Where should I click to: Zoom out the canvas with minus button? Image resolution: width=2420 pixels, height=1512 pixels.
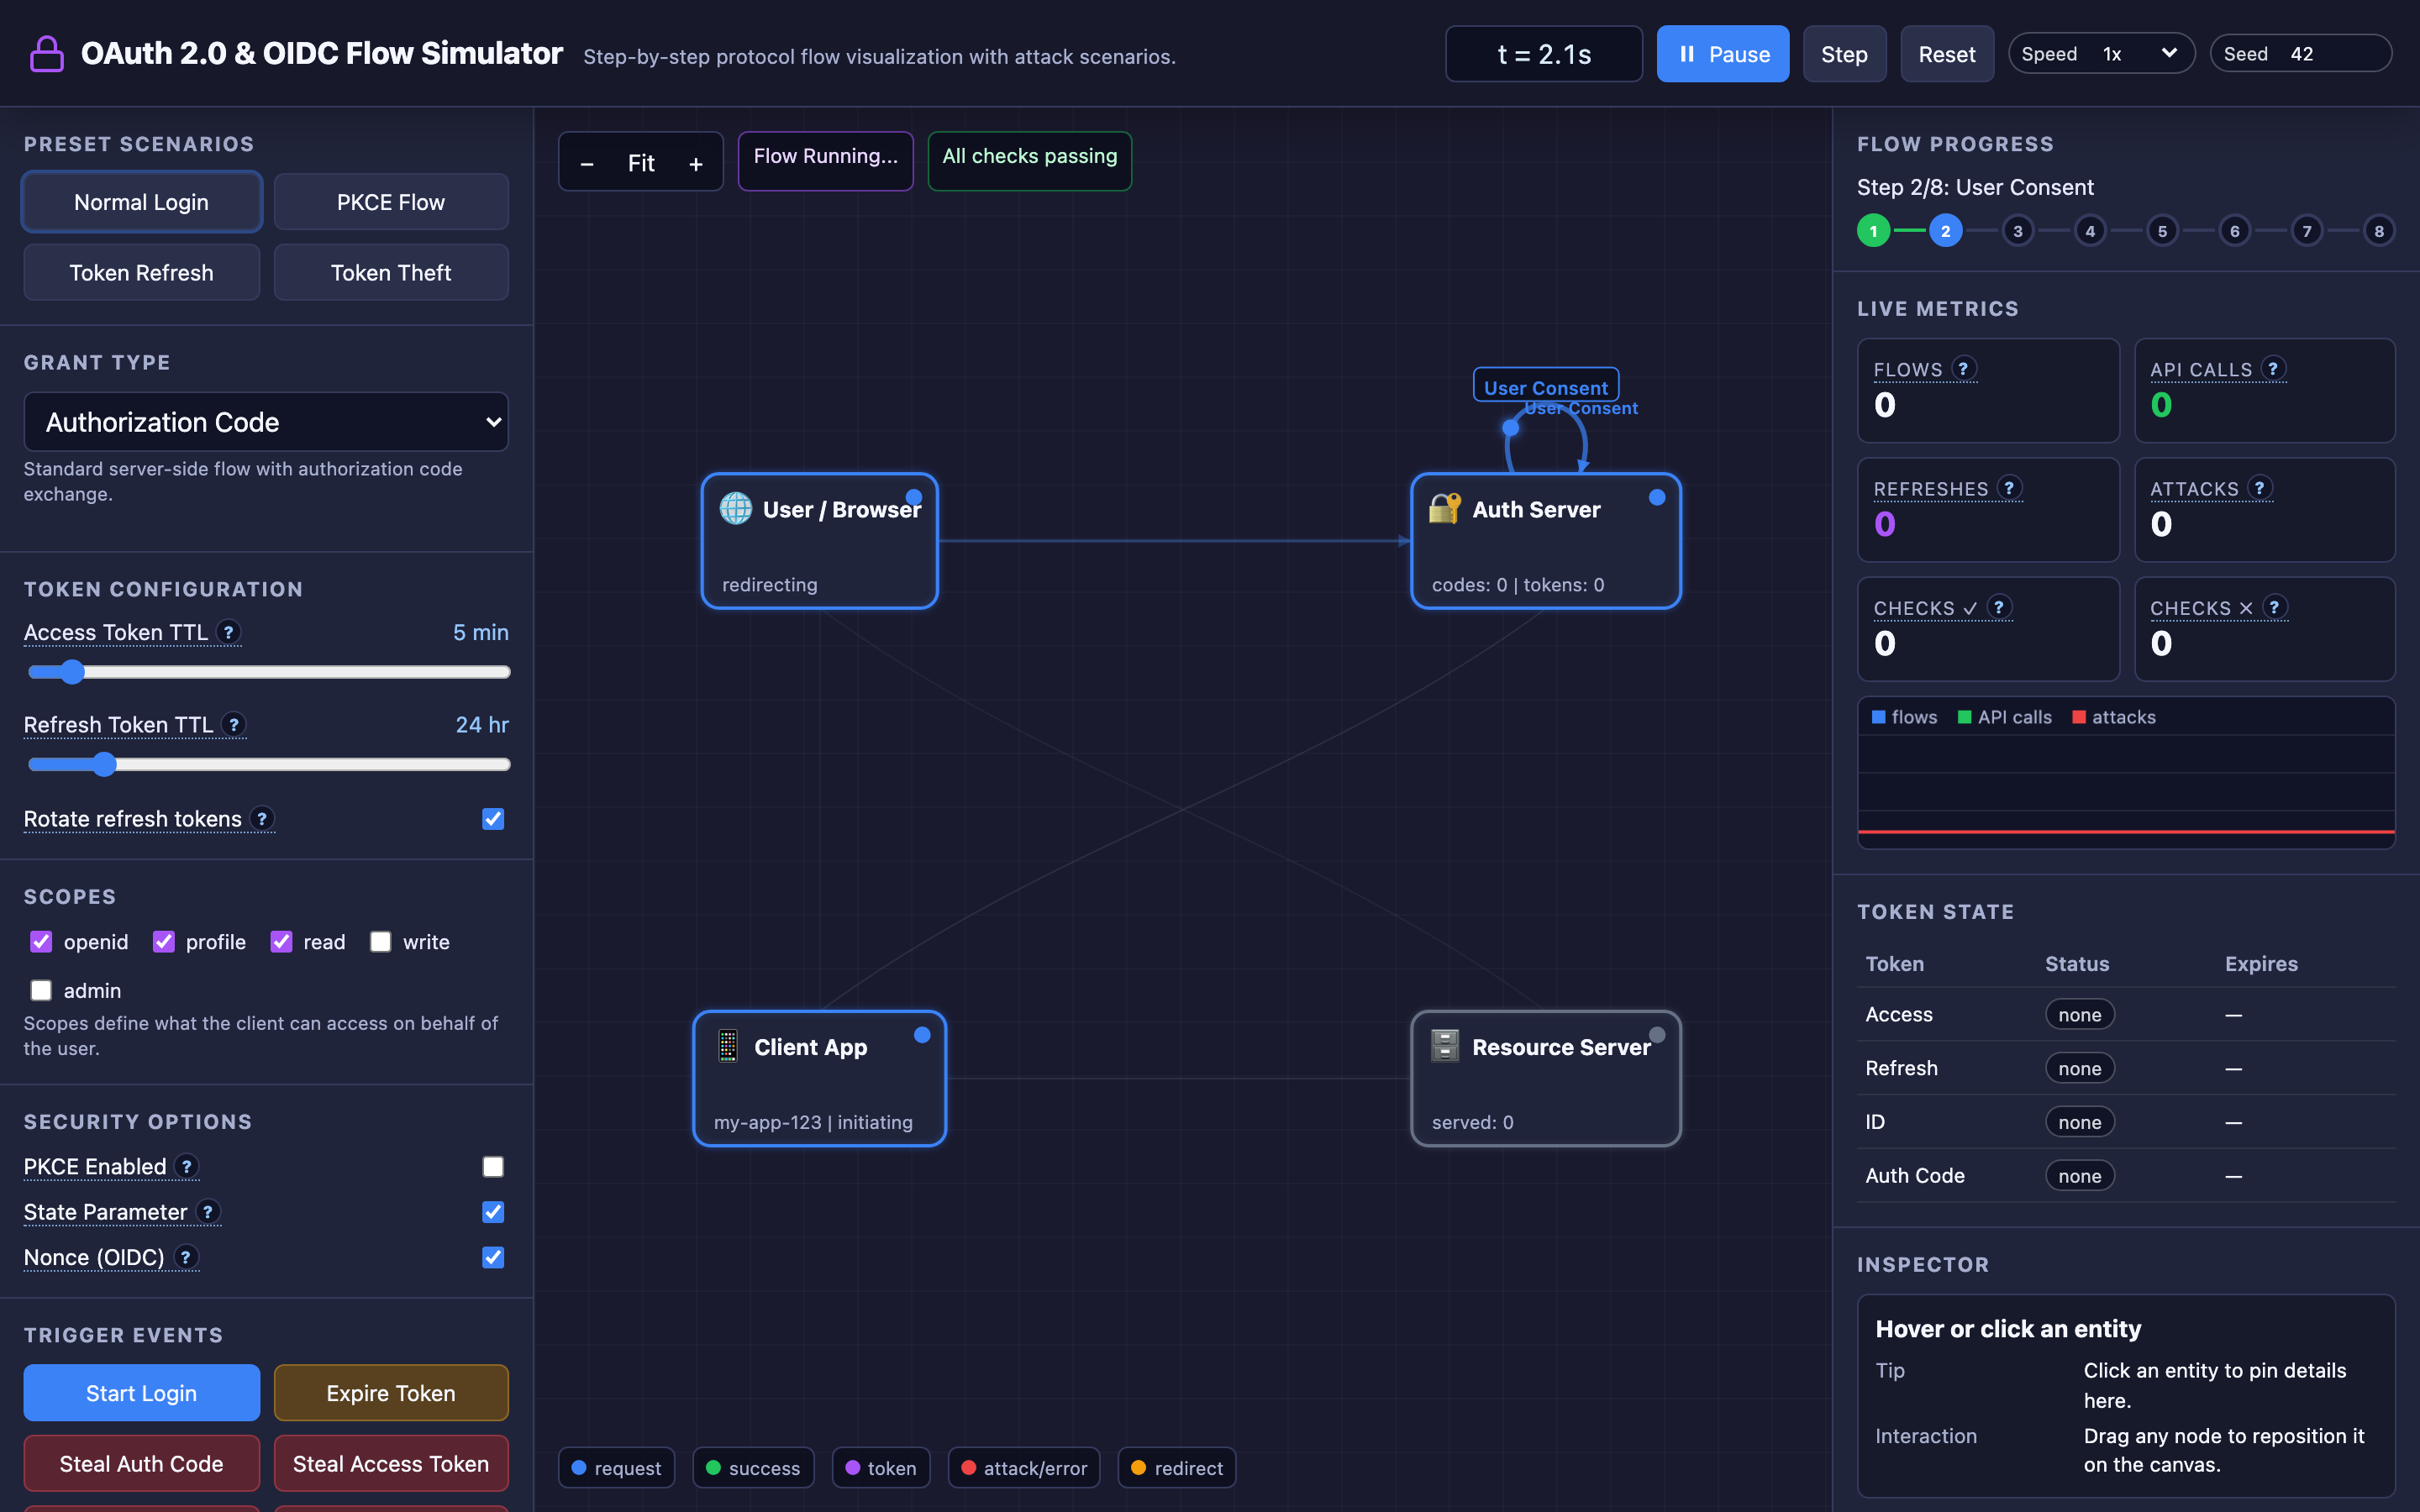pos(587,163)
